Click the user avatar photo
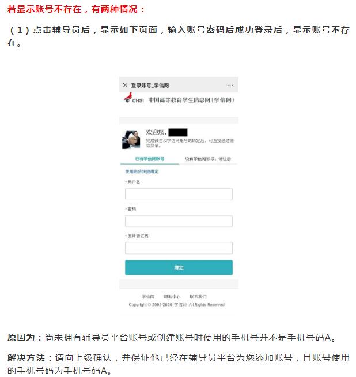 [131, 140]
